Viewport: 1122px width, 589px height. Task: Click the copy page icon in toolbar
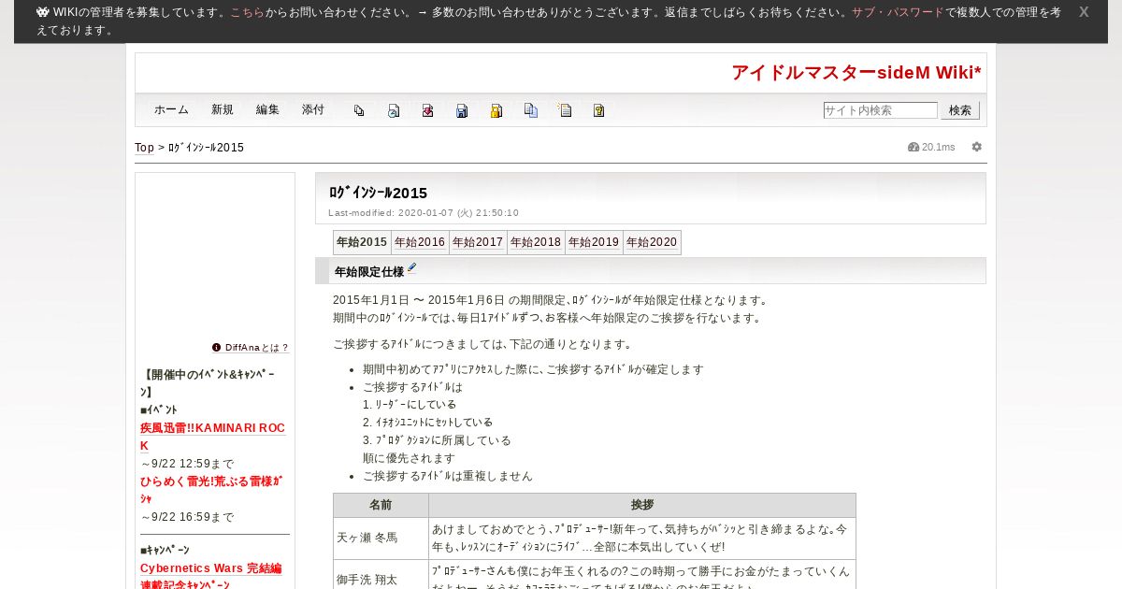coord(359,110)
